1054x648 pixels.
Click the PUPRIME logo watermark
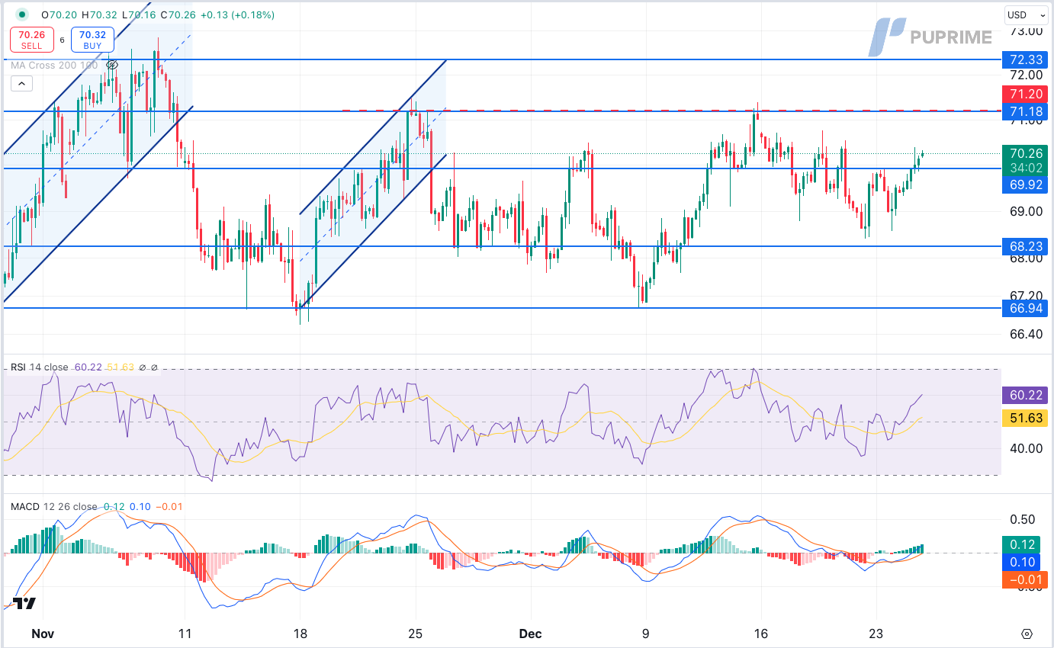930,37
